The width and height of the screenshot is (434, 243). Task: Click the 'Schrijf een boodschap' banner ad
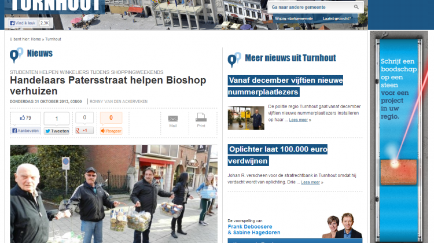[399, 137]
